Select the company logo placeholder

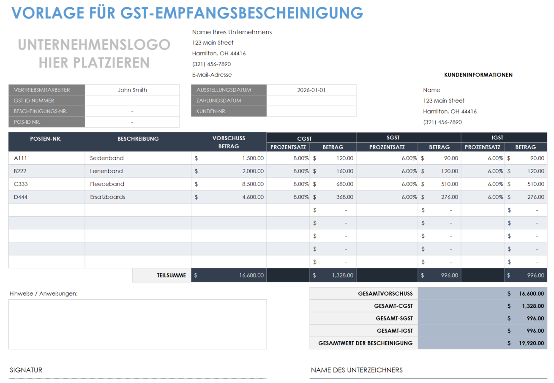tap(94, 53)
